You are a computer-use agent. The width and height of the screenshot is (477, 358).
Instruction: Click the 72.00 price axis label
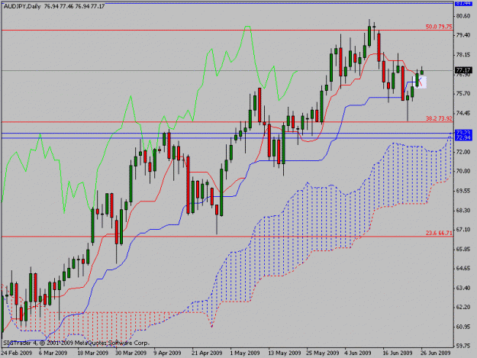(x=463, y=152)
